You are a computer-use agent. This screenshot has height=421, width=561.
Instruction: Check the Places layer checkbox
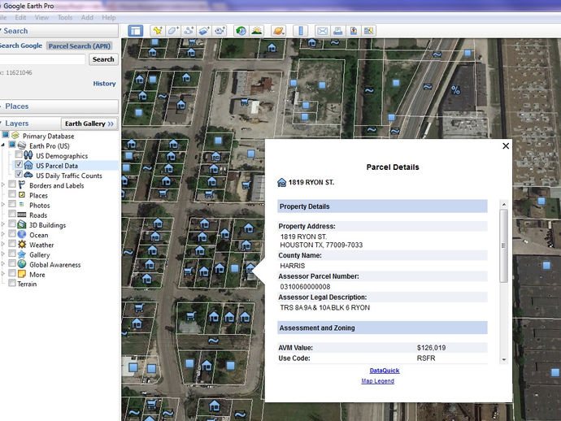point(12,194)
